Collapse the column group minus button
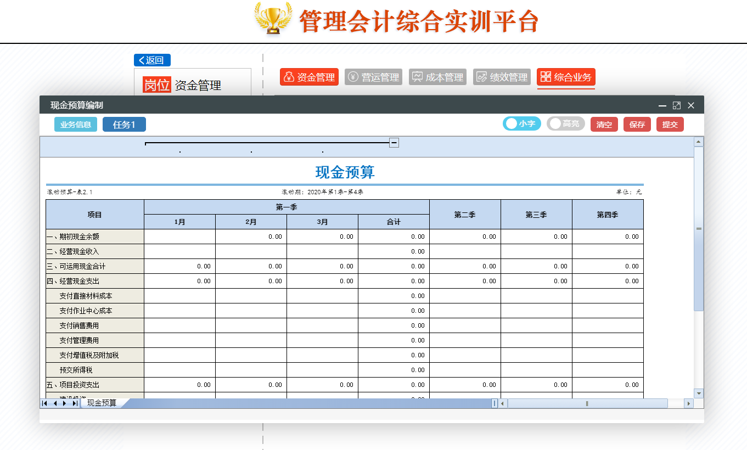 point(394,143)
